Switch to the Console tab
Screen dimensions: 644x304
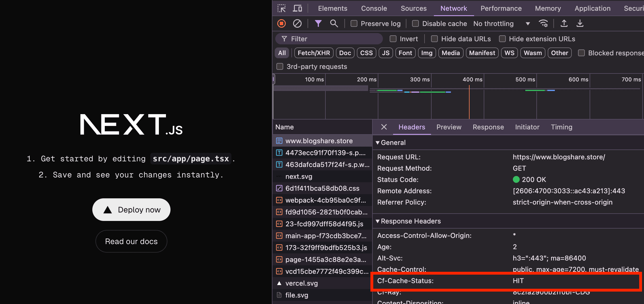point(374,8)
